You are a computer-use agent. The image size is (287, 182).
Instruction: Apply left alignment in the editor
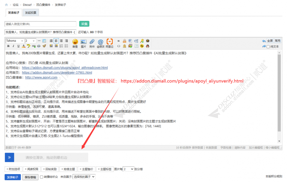coord(56,41)
